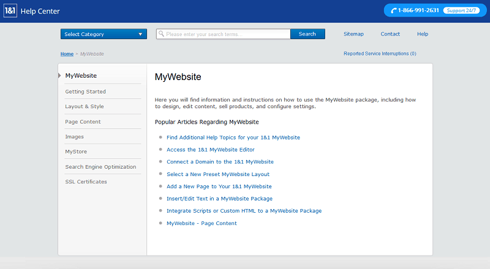Screen dimensions: 490x269
Task: Open the Contact link
Action: click(x=390, y=34)
